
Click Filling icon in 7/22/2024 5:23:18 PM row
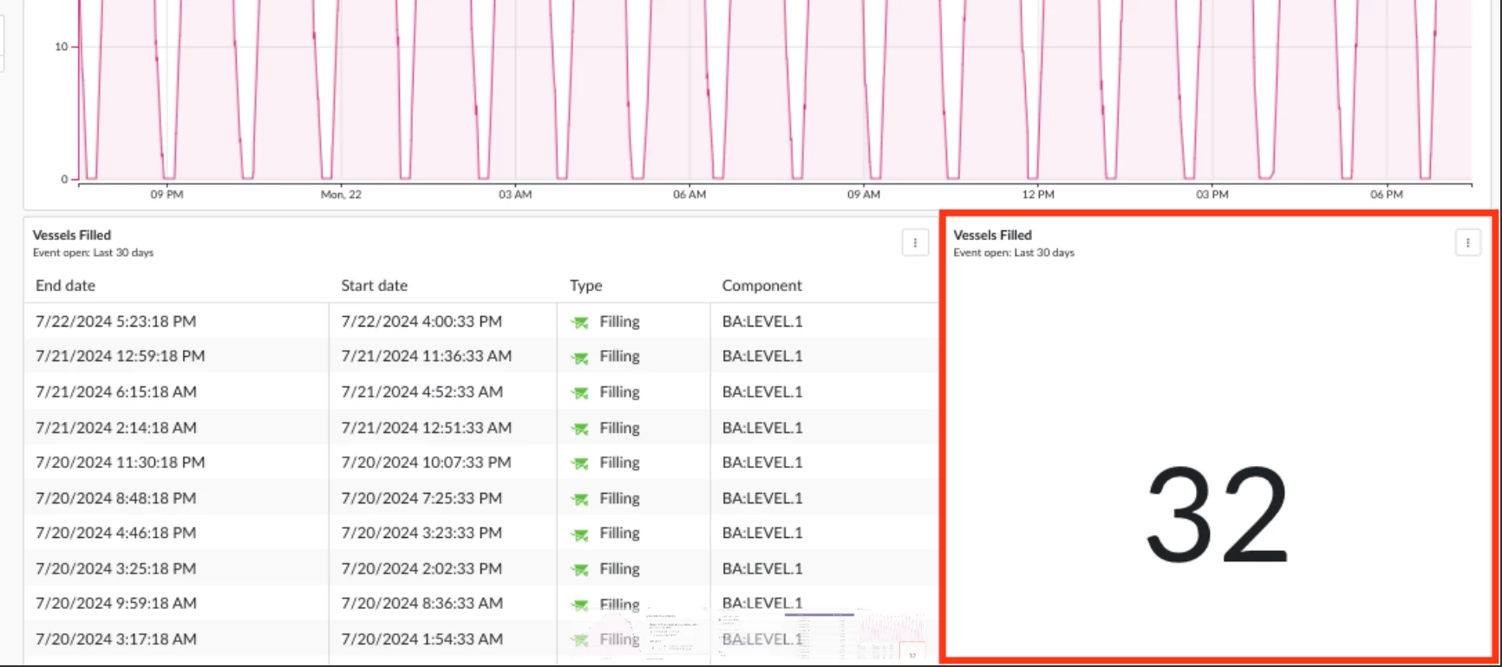(x=579, y=322)
